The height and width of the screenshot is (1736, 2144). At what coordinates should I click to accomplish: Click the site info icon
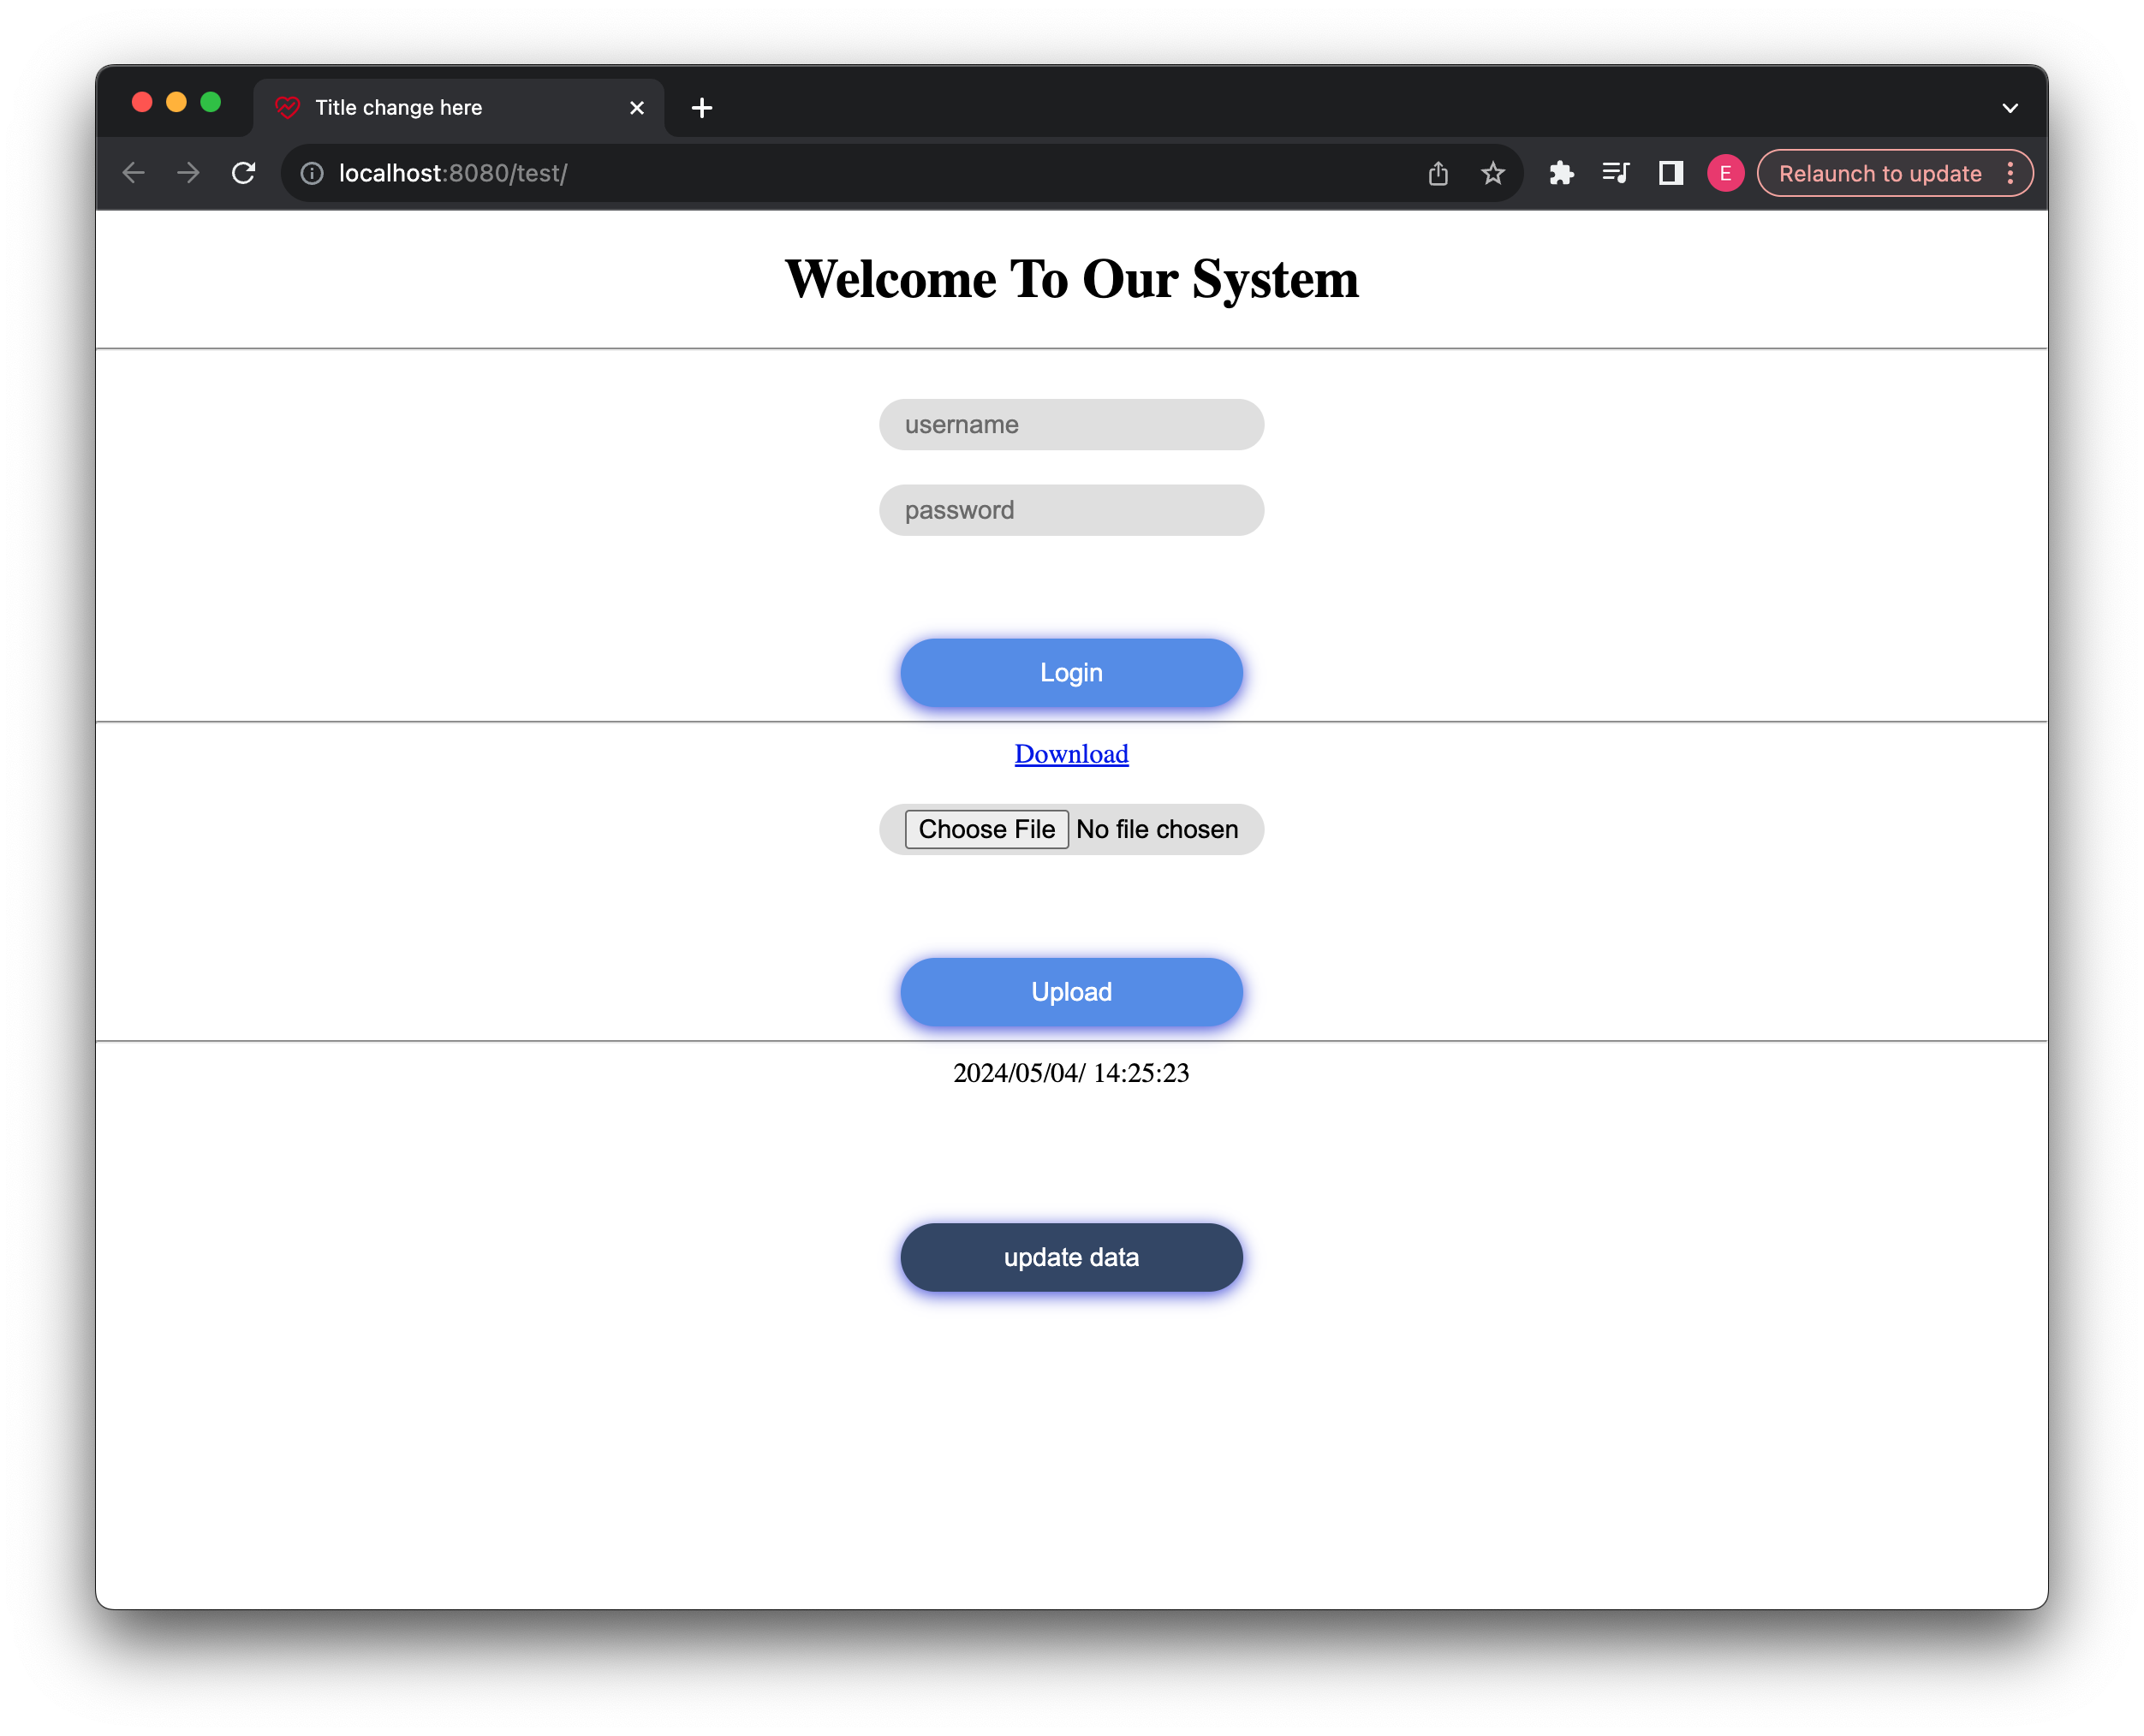[x=312, y=173]
